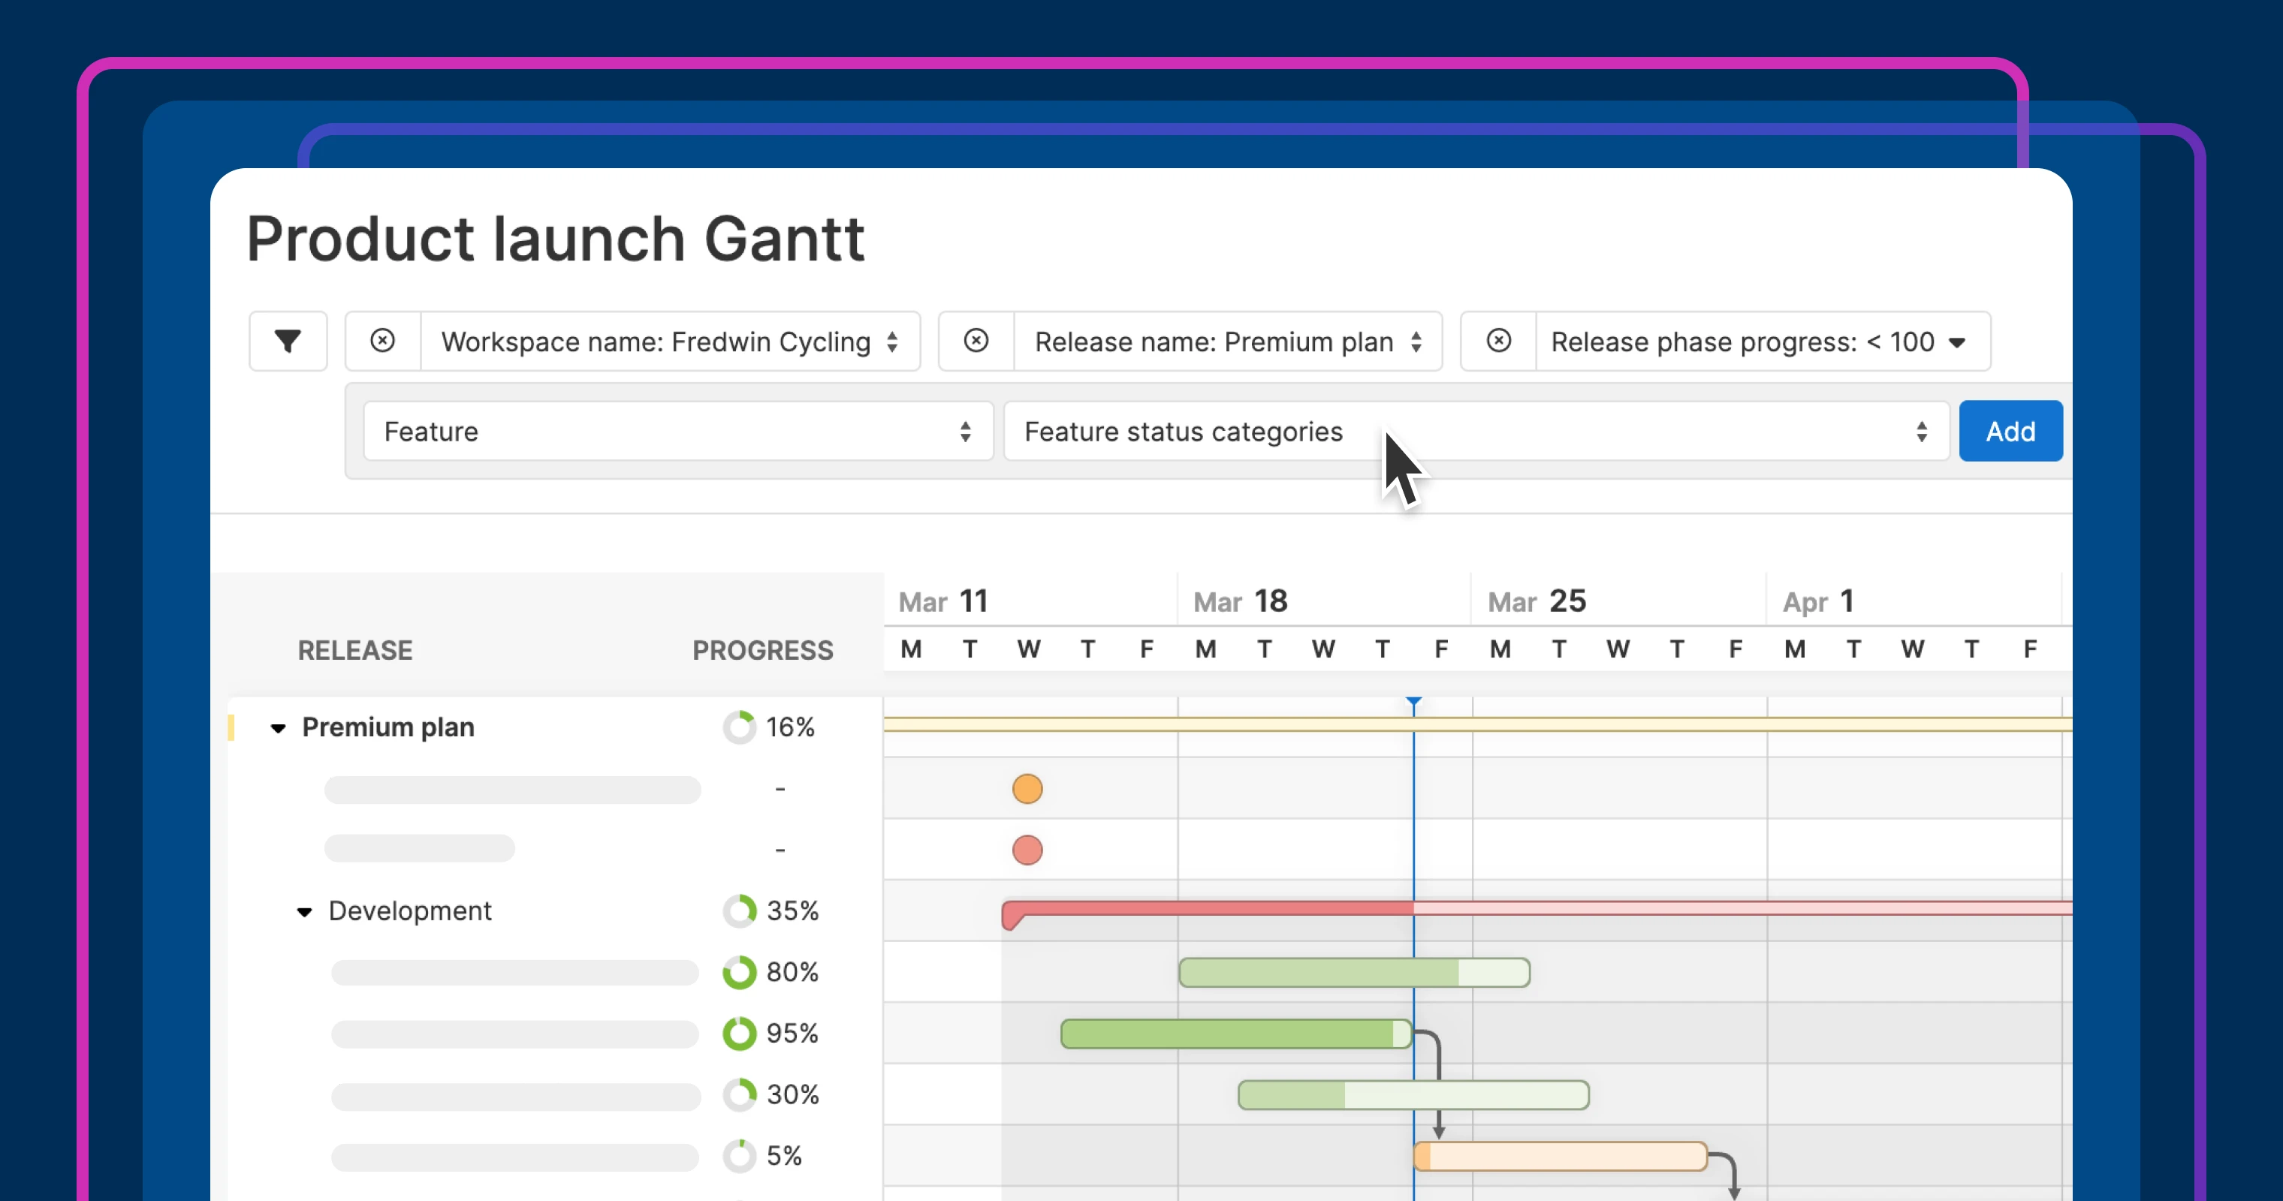Image resolution: width=2283 pixels, height=1201 pixels.
Task: Open the Feature record type selector
Action: pos(677,432)
